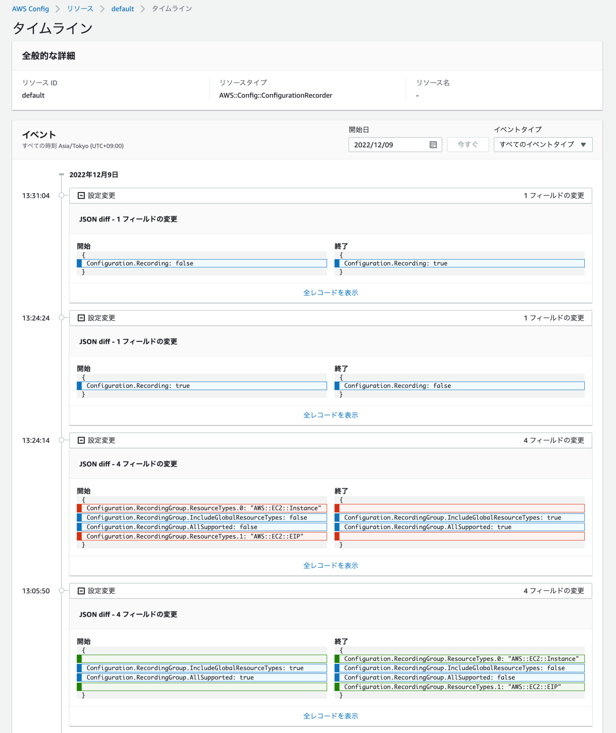Expand full record view for 13:24:14 event
Viewport: 616px width, 733px height.
click(331, 565)
